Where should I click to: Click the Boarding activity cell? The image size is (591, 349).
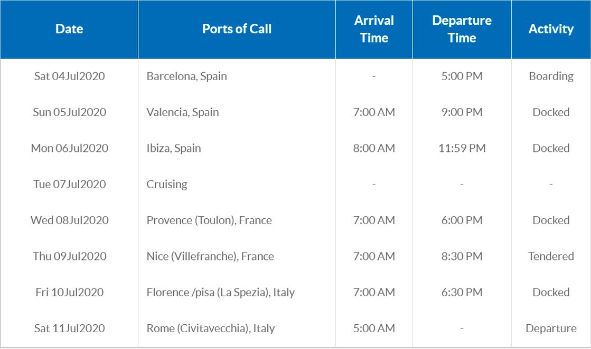(551, 77)
